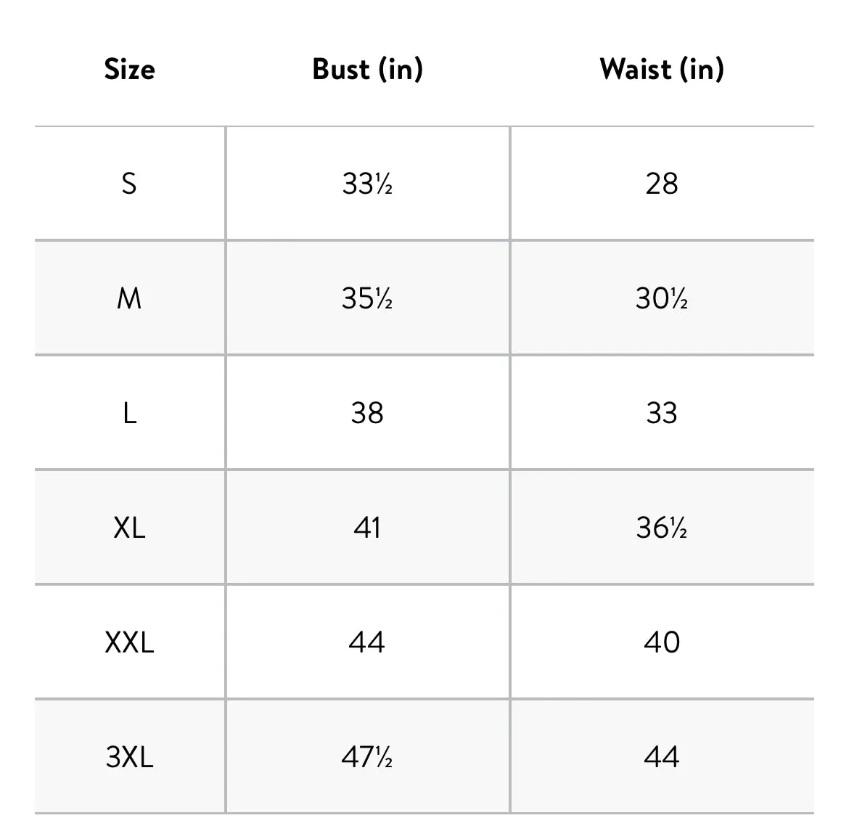Select the L size cell
849x818 pixels.
click(129, 413)
